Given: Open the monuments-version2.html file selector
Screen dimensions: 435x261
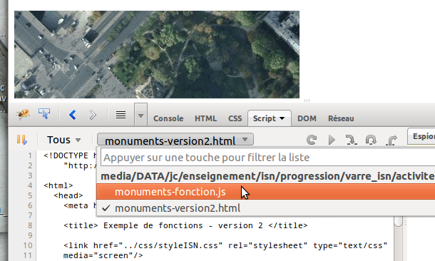Looking at the screenshot, I should [175, 139].
